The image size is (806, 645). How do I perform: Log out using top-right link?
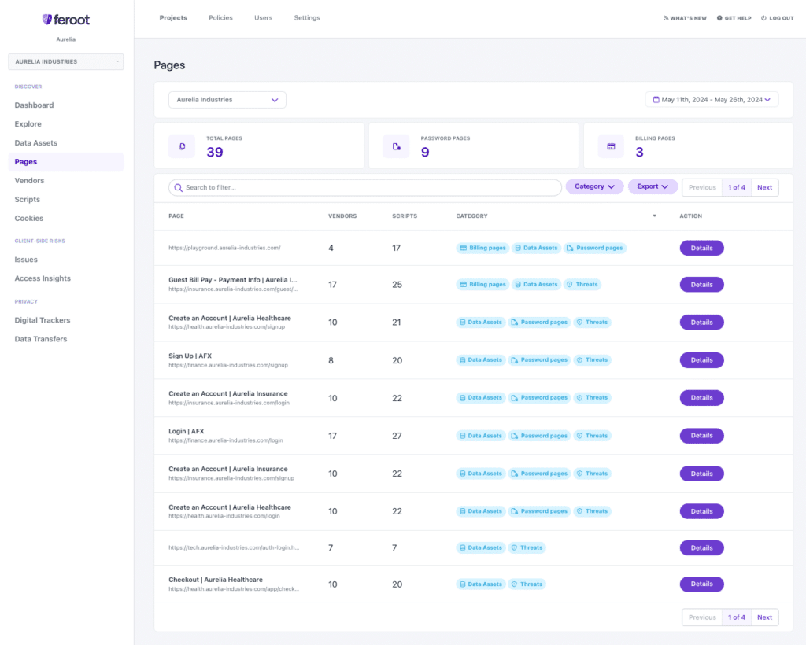coord(777,18)
